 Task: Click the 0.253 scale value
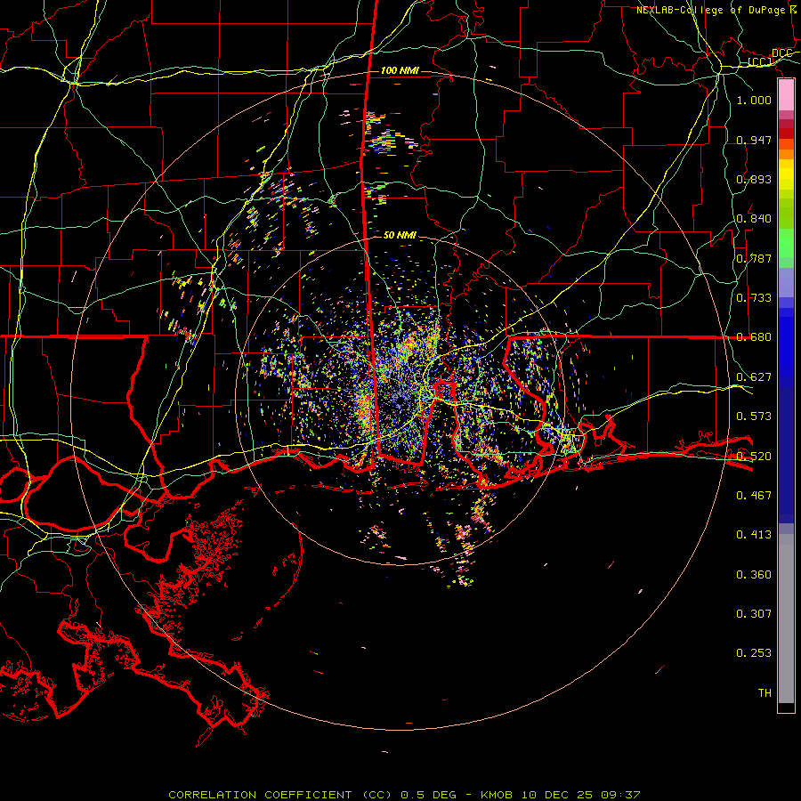[754, 653]
